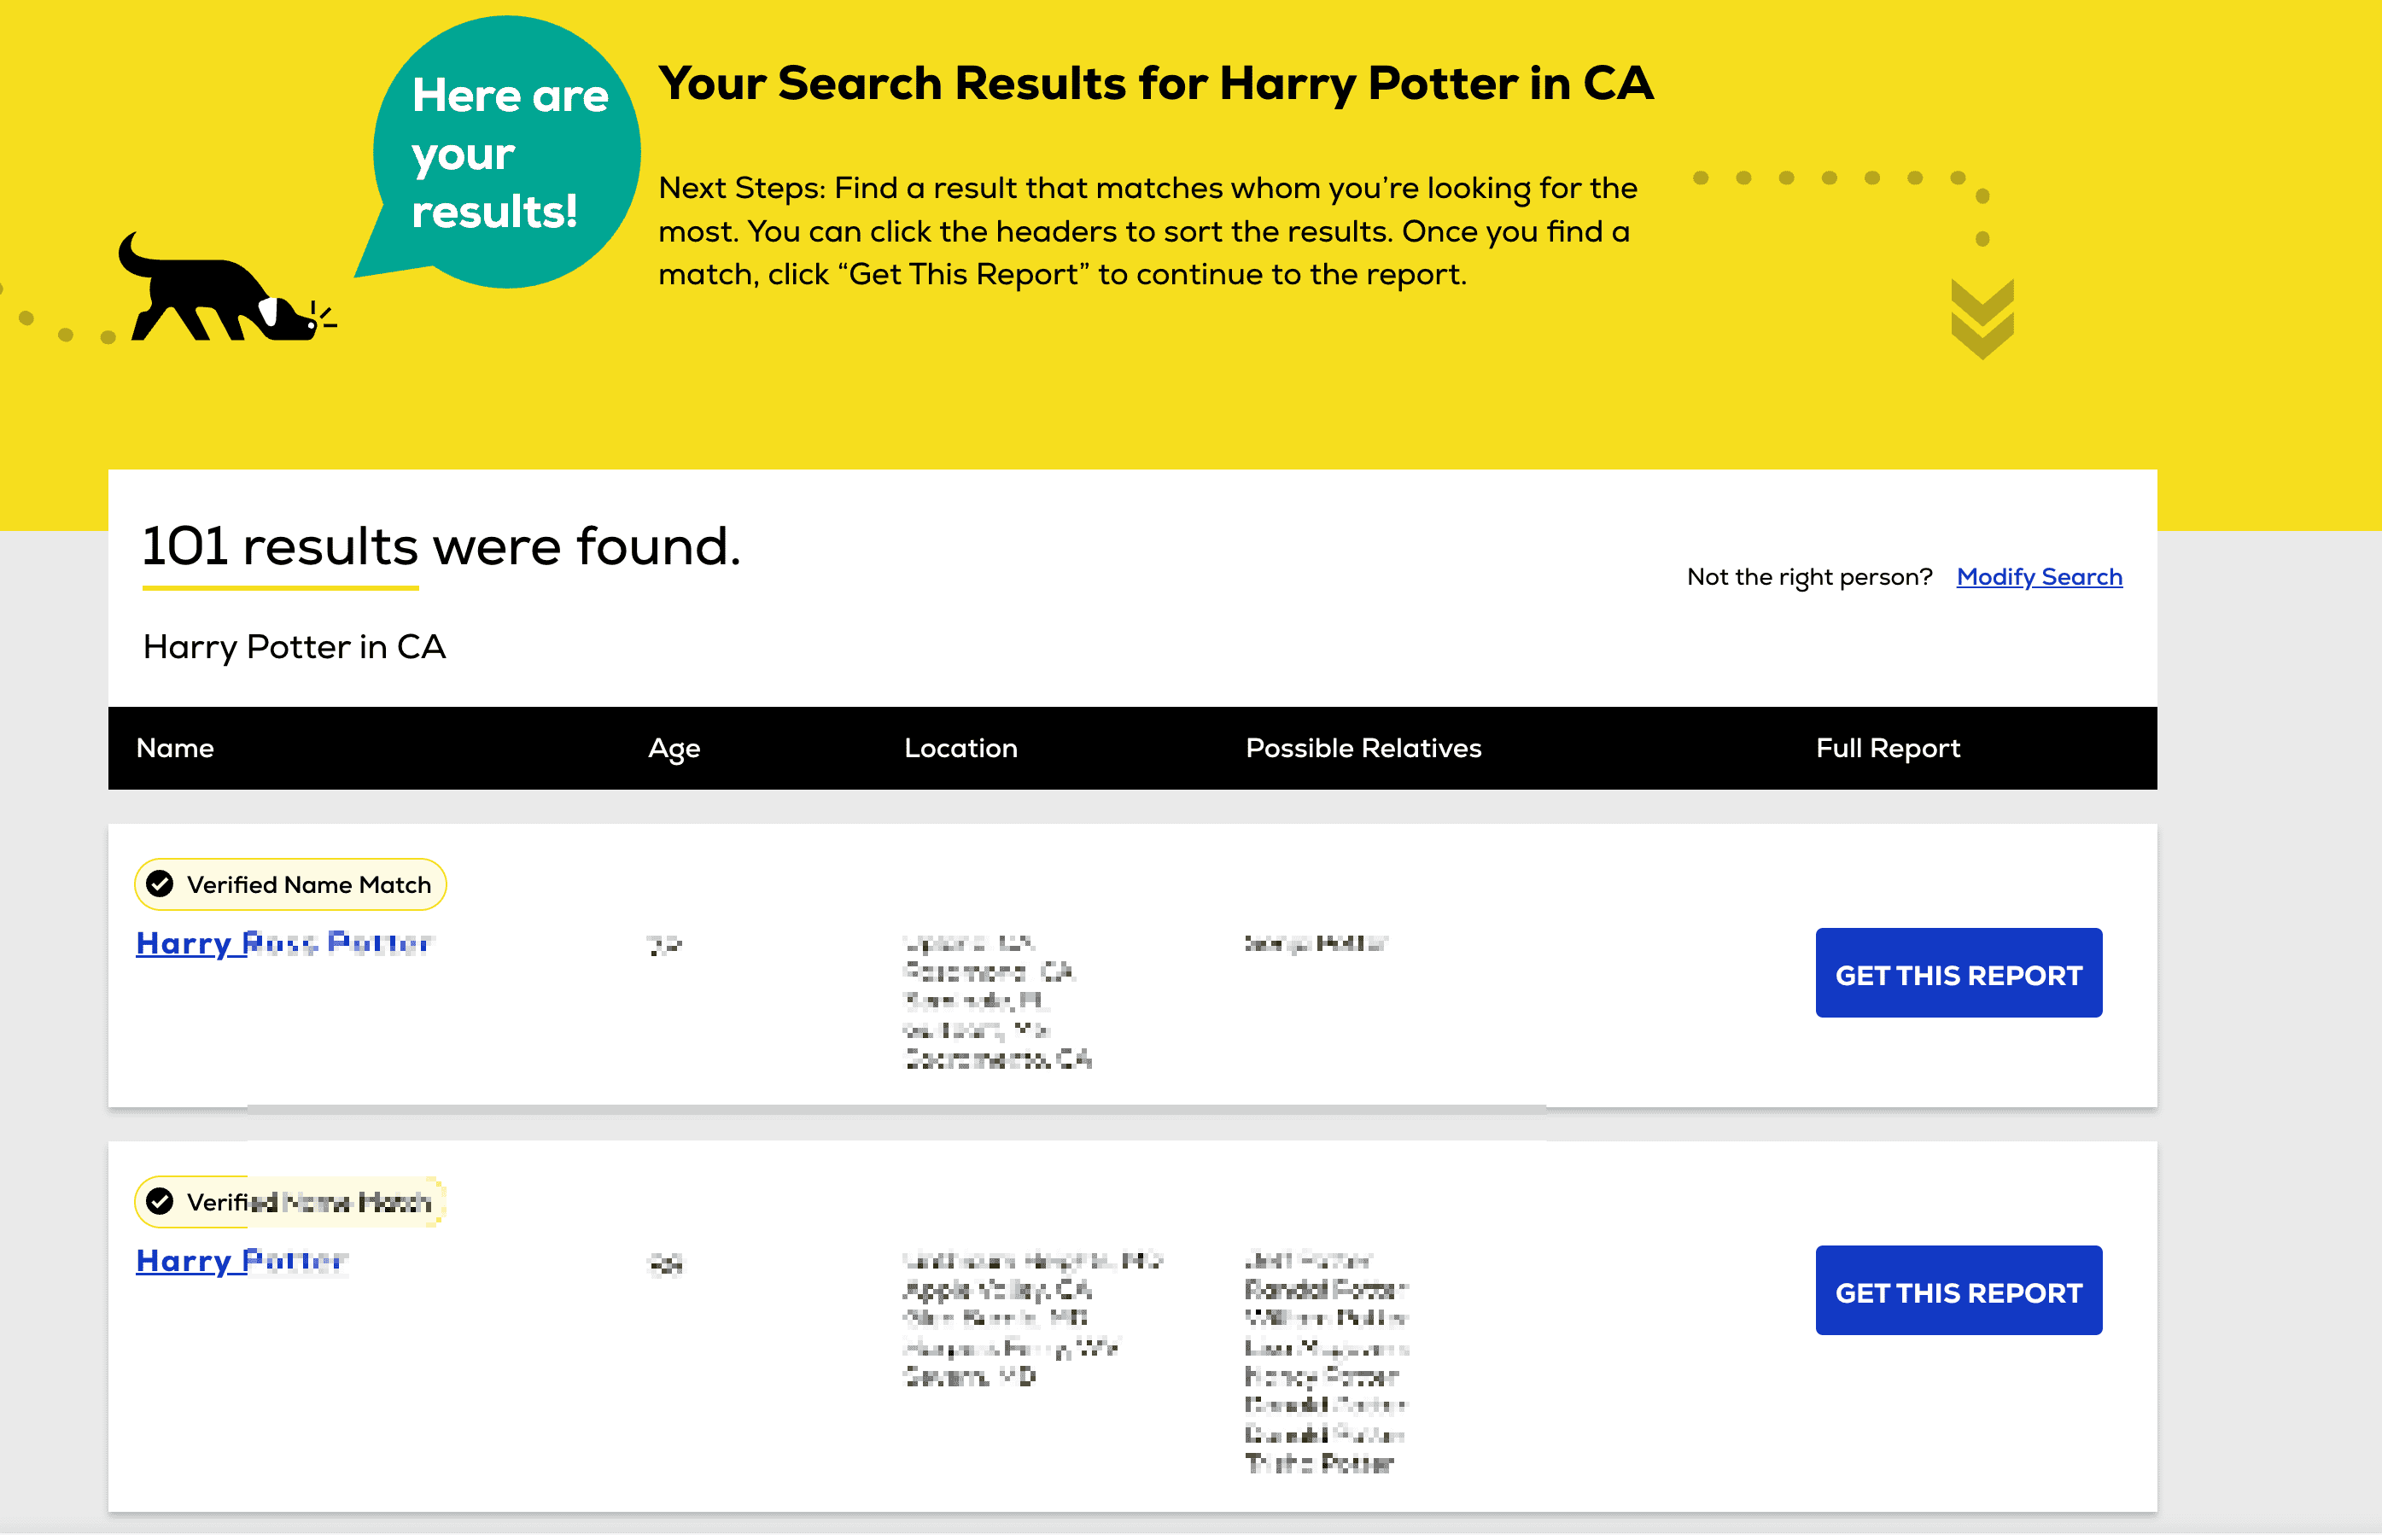Screen dimensions: 2382x1540
Task: Sort results by the Name column header
Action: [175, 748]
